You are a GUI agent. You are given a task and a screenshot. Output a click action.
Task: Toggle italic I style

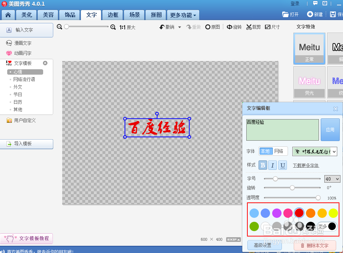coord(273,165)
